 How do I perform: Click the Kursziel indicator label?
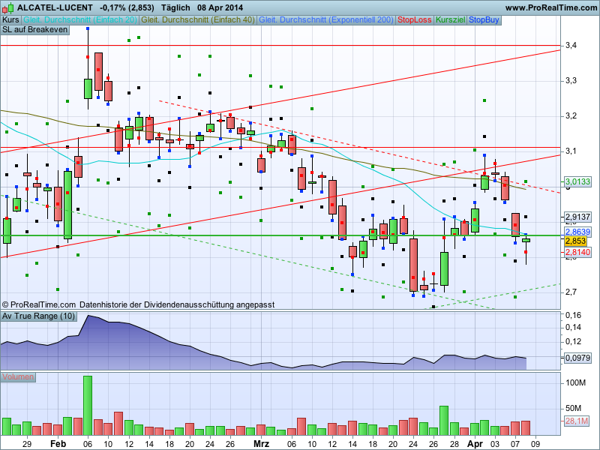tap(451, 20)
